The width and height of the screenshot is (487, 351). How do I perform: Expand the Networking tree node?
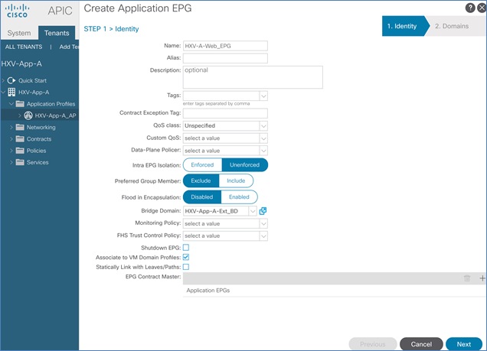(x=11, y=127)
